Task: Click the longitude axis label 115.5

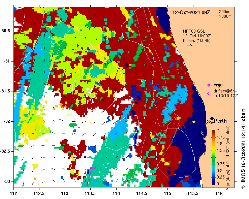Action: pyautogui.click(x=193, y=194)
